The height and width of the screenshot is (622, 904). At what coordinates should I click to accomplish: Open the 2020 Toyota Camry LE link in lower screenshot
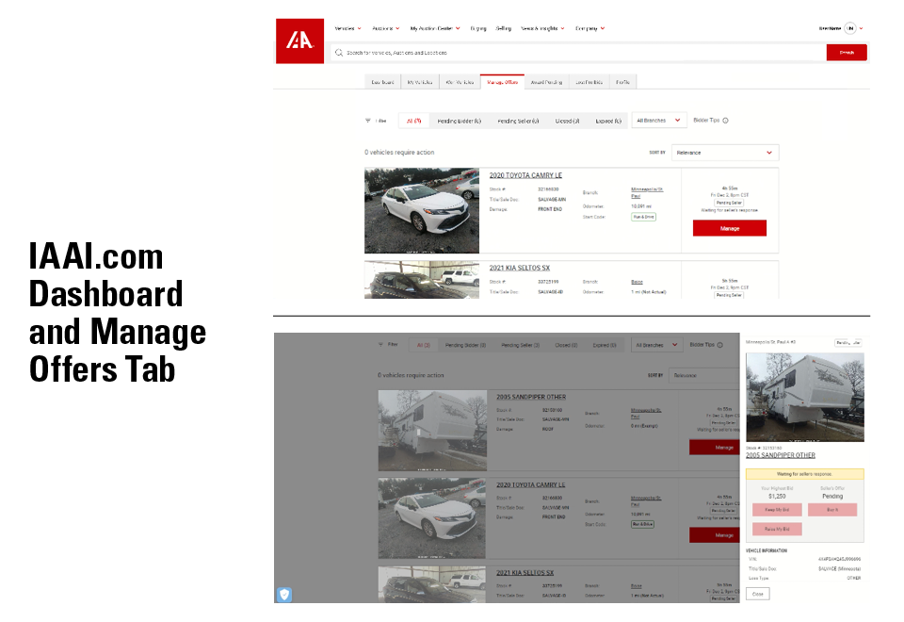coord(530,484)
